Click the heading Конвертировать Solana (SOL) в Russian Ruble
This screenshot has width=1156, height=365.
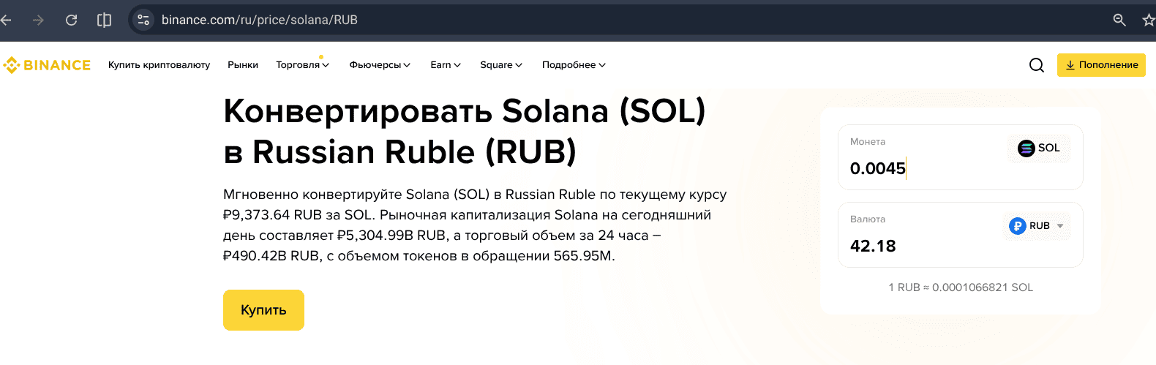[x=465, y=132]
